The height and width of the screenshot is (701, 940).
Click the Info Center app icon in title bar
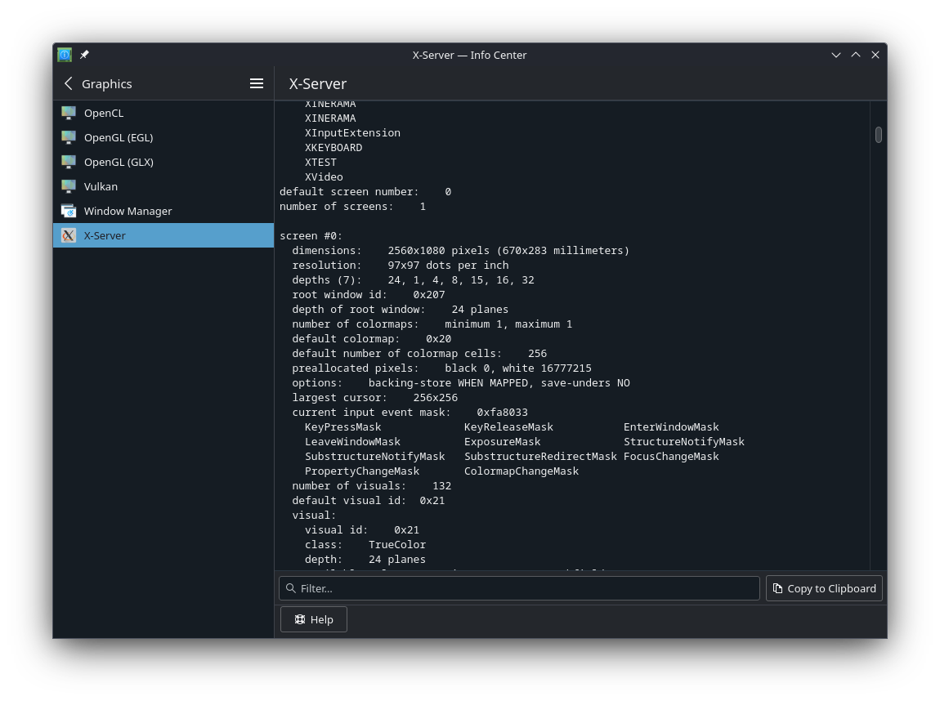coord(65,55)
